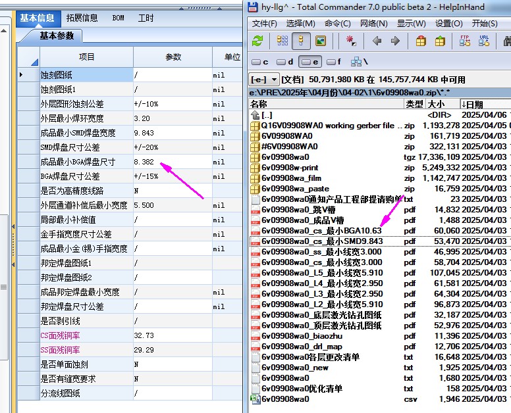Select drive f button

[334, 62]
